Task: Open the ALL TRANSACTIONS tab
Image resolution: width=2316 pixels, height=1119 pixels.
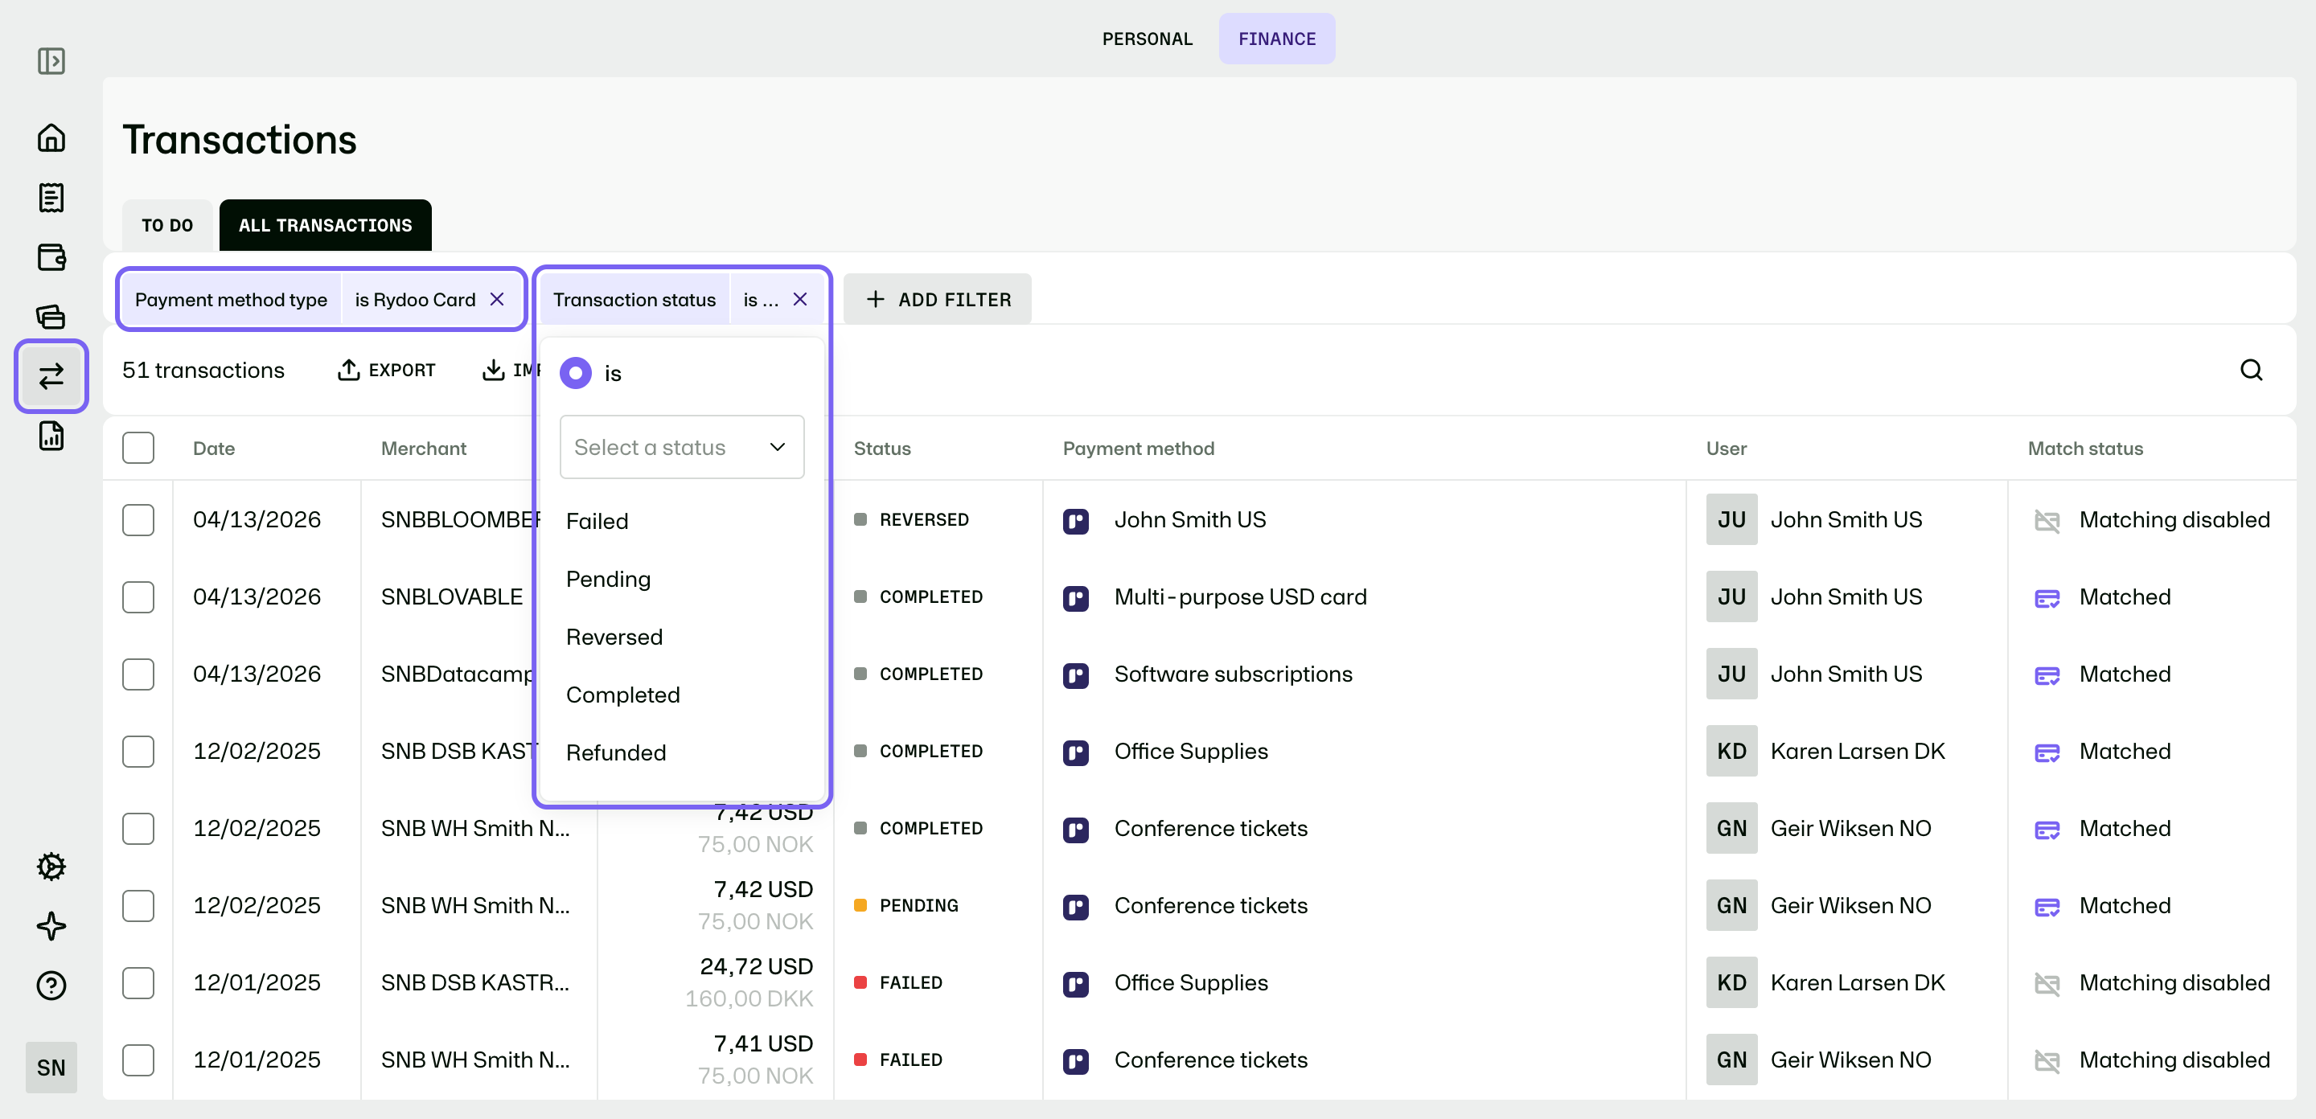Action: (325, 225)
